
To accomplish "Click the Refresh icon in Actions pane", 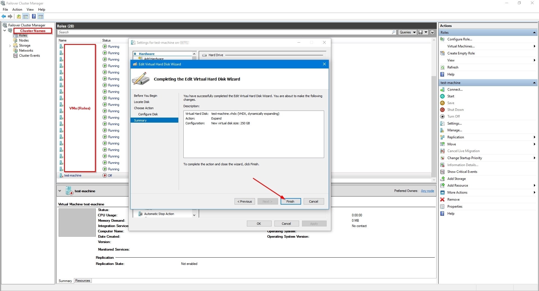I will point(442,67).
